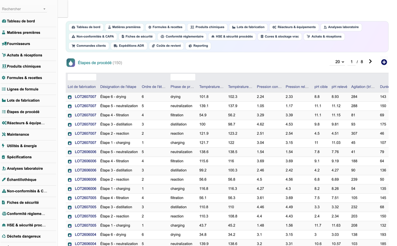Click the droplet icon beside Étapes de procédé title
397x246 pixels.
(71, 63)
